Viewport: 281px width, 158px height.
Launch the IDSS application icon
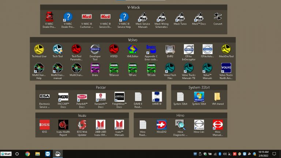[45, 125]
